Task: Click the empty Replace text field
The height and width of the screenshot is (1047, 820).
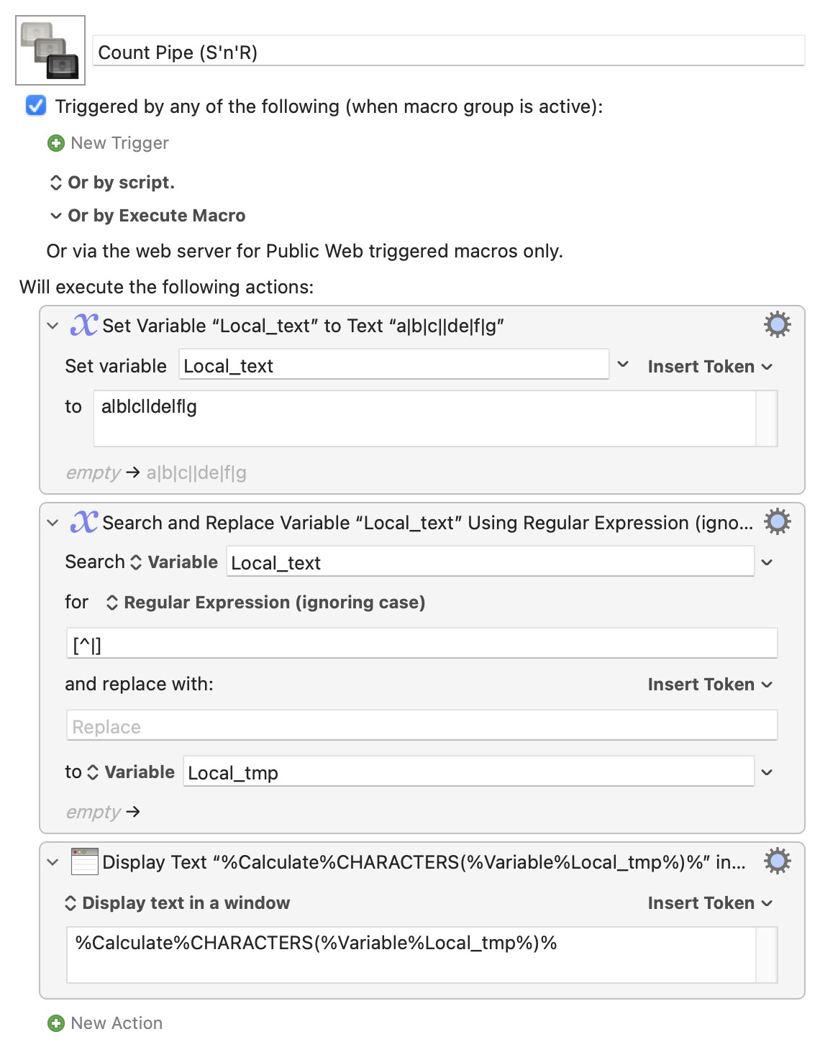Action: 422,726
